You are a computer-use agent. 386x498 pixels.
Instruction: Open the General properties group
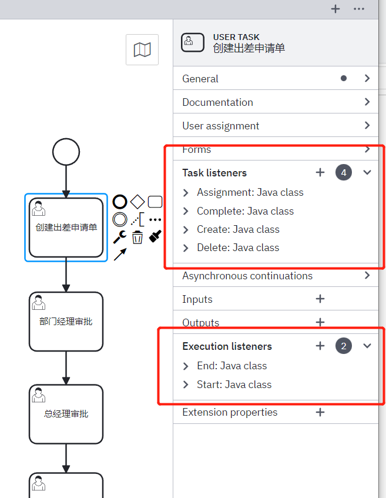(x=276, y=78)
